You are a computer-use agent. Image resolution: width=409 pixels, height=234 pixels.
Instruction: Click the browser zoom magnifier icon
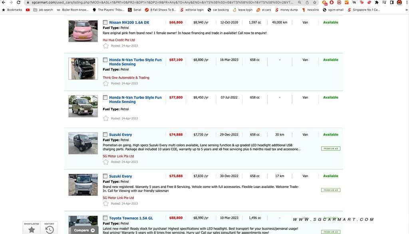(300, 2)
